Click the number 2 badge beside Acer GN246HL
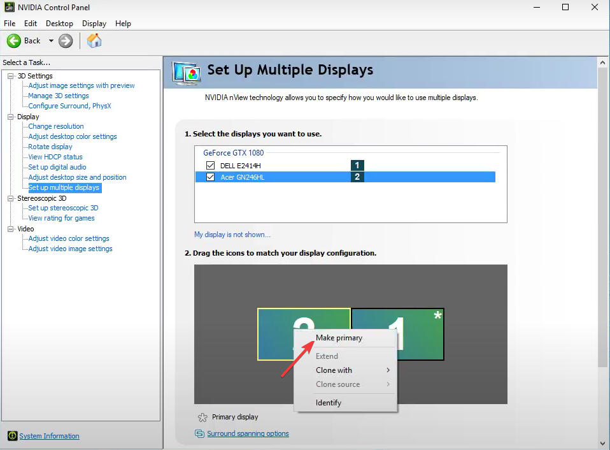The image size is (610, 450). (x=357, y=177)
